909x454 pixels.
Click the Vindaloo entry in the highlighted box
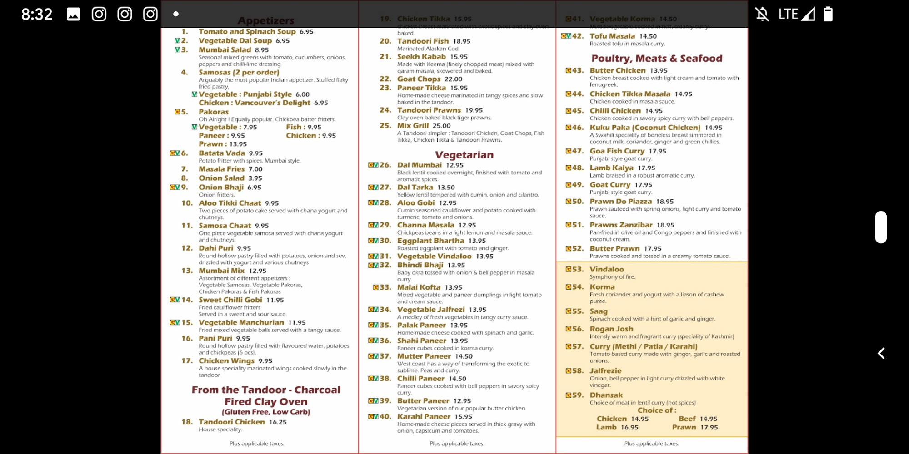tap(607, 270)
